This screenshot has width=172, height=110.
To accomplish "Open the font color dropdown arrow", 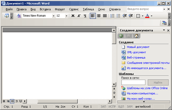I will pyautogui.click(x=151, y=16).
